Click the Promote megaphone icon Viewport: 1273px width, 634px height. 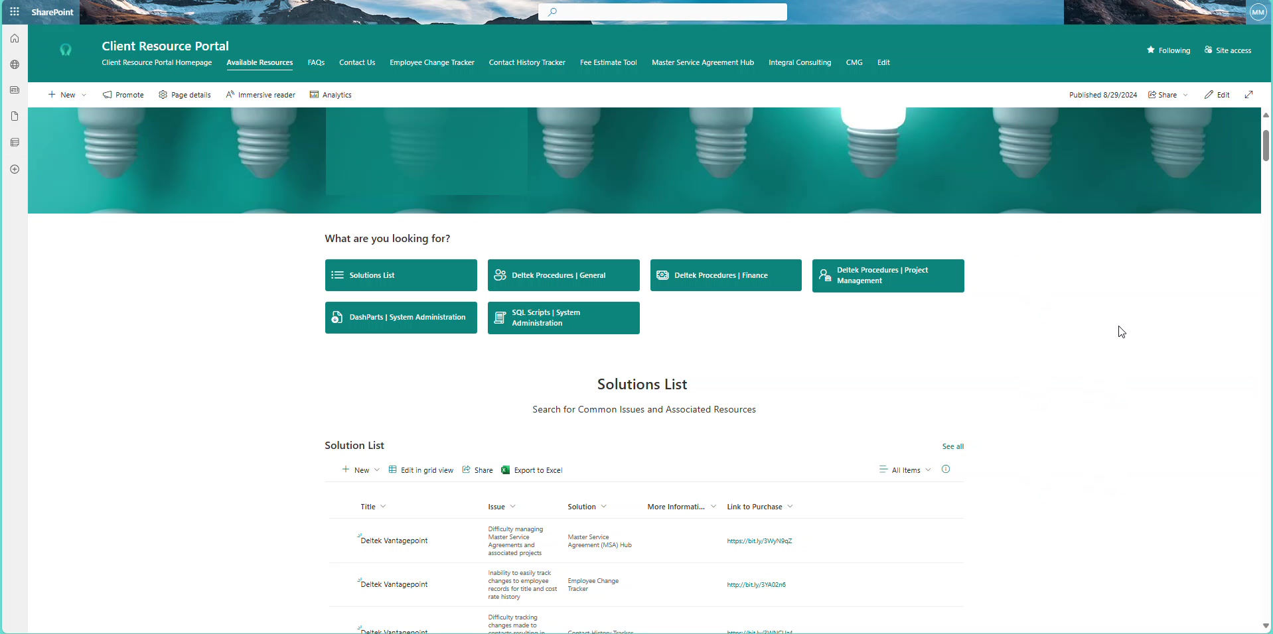tap(107, 95)
